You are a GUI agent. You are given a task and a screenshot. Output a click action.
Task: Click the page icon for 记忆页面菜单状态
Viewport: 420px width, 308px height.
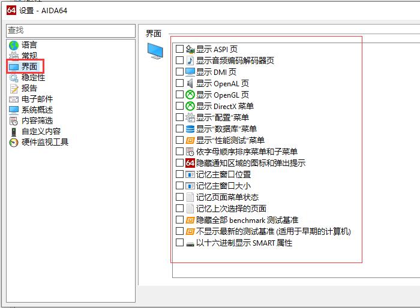190,197
